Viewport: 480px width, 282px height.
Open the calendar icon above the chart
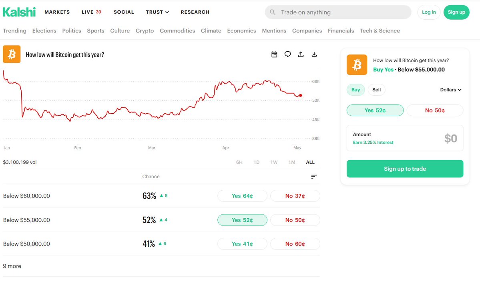click(274, 54)
